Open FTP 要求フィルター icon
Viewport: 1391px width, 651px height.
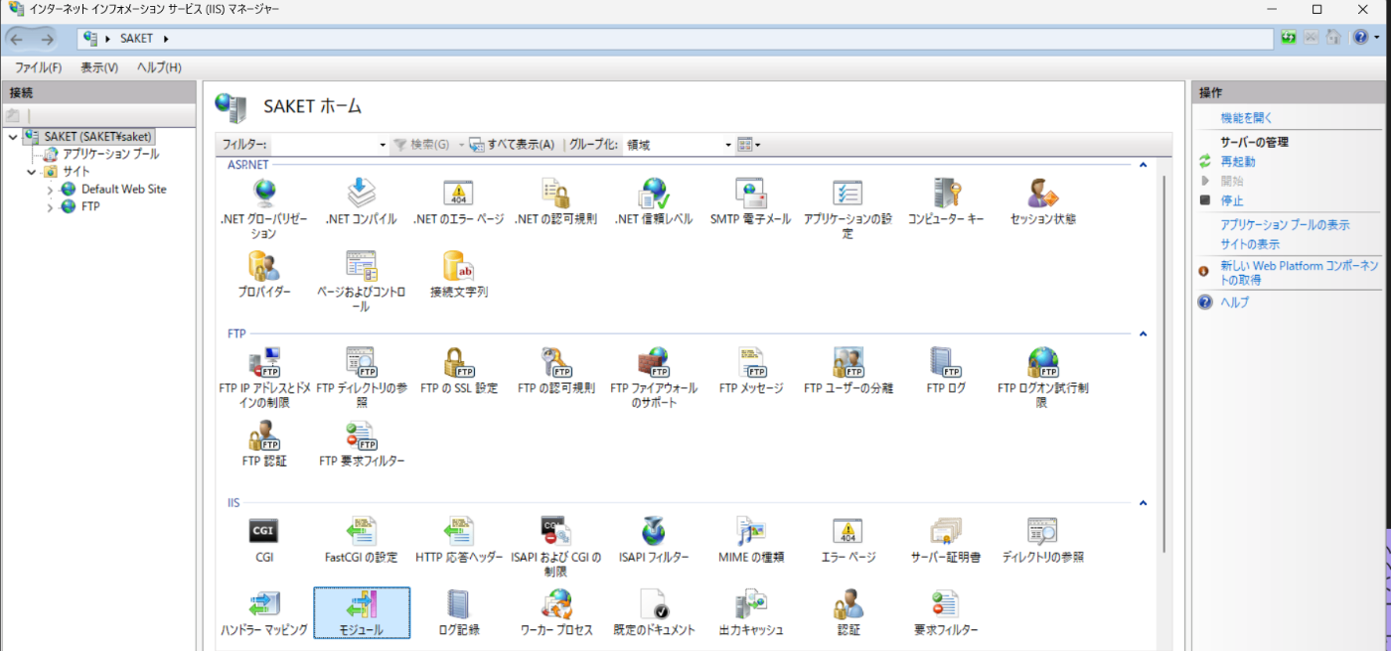[x=361, y=444]
